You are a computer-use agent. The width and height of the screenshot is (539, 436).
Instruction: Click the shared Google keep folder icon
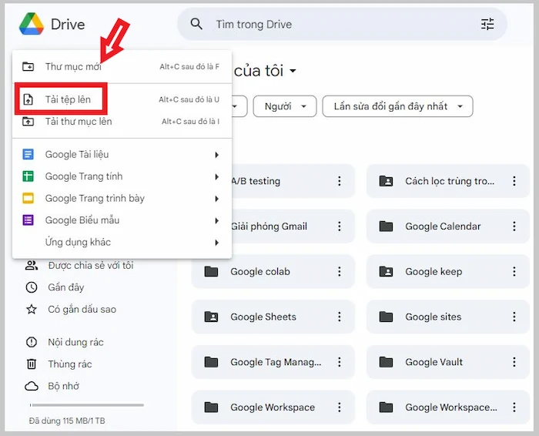point(386,272)
